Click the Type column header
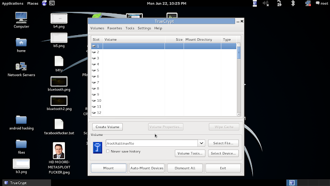Image resolution: width=330 pixels, height=186 pixels. [228, 39]
